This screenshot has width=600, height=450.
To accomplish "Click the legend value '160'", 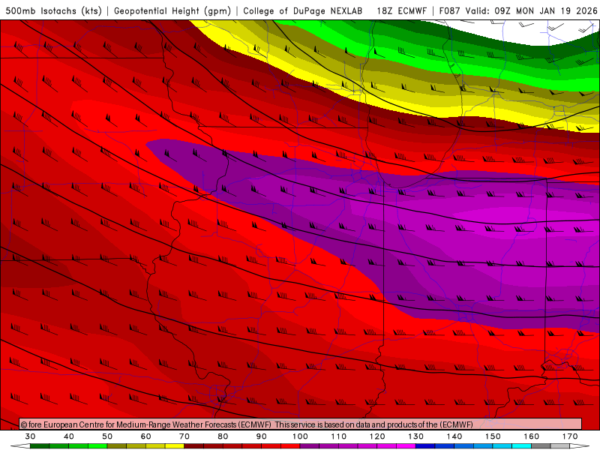I will coord(532,436).
